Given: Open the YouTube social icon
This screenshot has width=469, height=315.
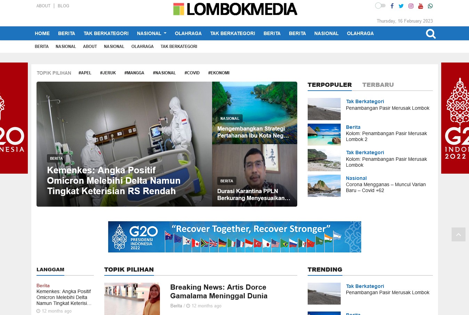Looking at the screenshot, I should click(x=421, y=6).
